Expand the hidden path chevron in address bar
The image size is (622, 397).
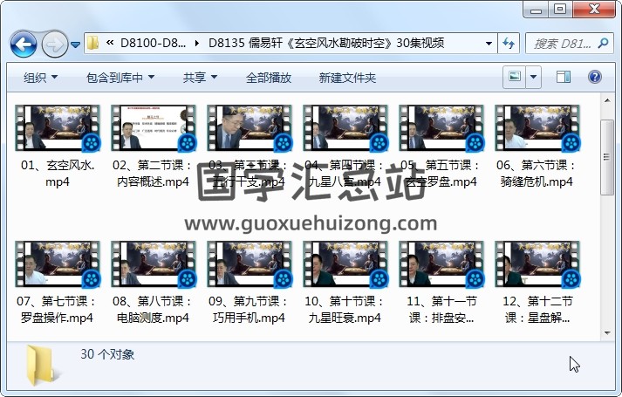[110, 43]
